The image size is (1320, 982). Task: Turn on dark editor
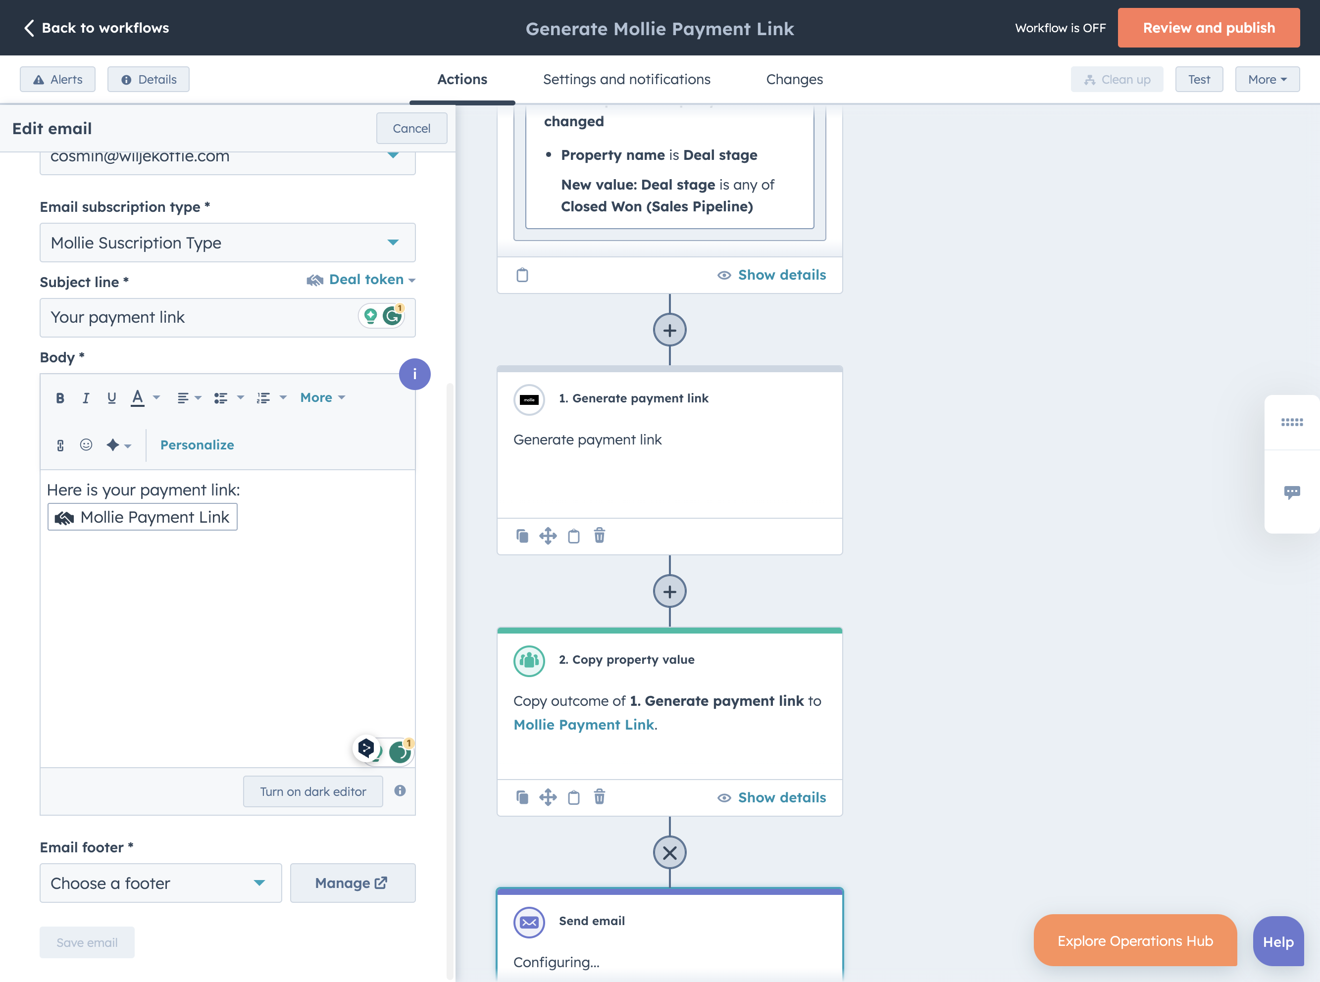point(313,792)
